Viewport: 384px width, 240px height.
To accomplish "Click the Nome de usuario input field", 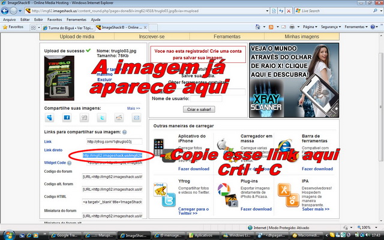I will pyautogui.click(x=206, y=98).
